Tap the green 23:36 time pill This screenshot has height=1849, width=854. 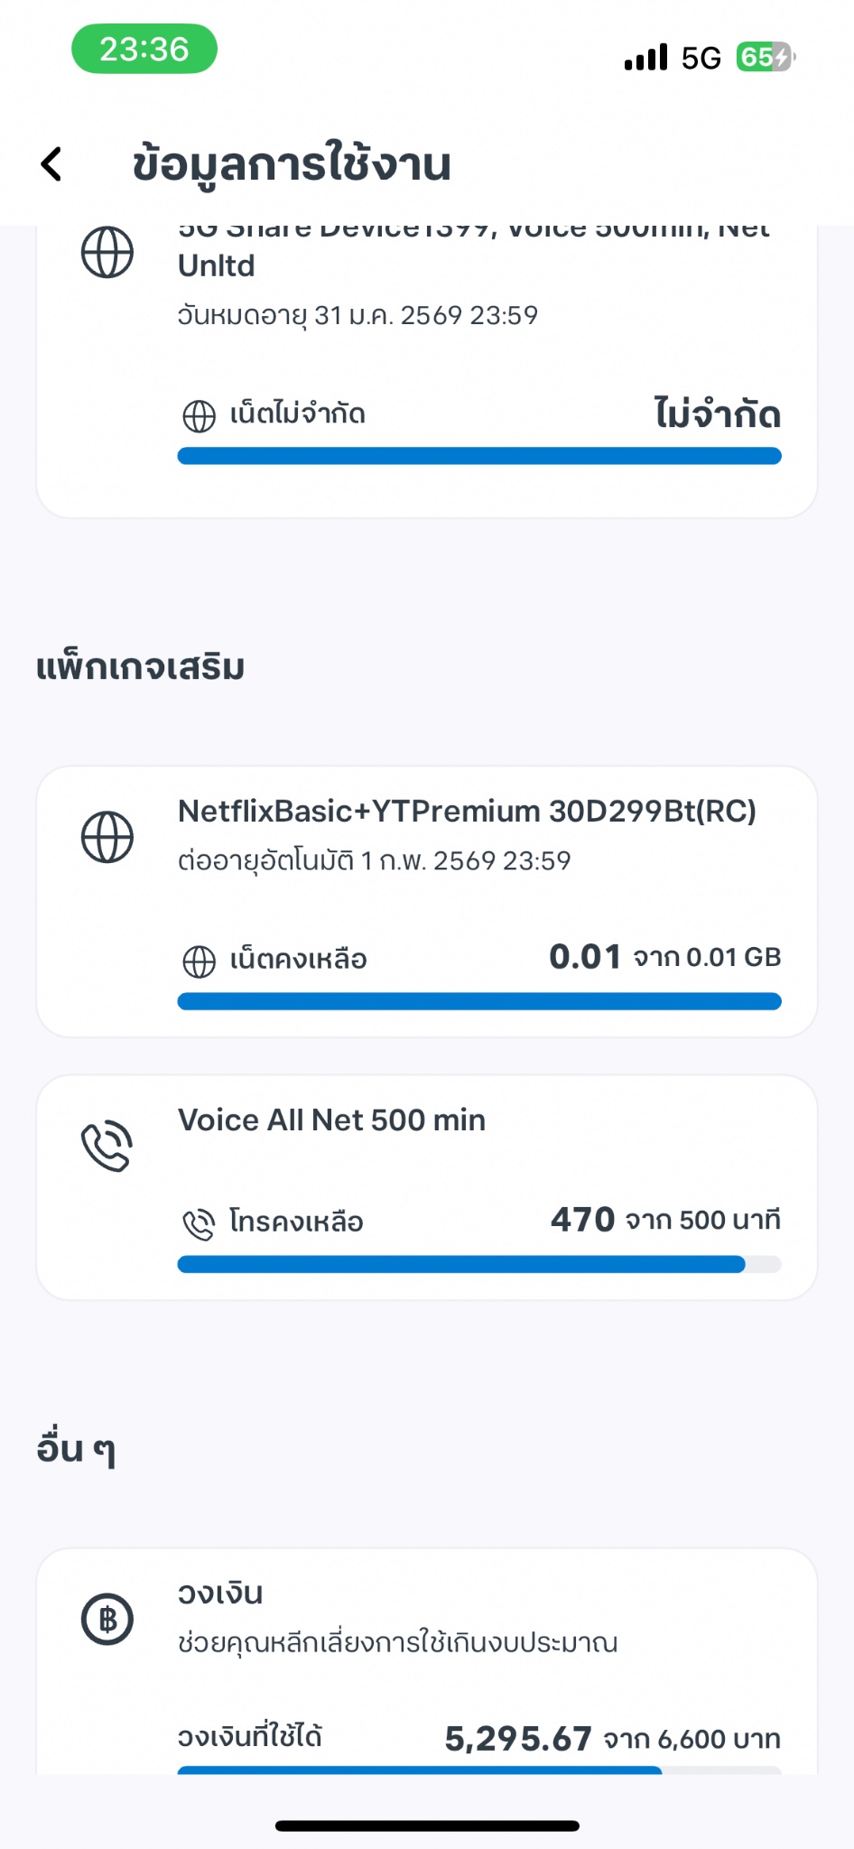coord(144,50)
